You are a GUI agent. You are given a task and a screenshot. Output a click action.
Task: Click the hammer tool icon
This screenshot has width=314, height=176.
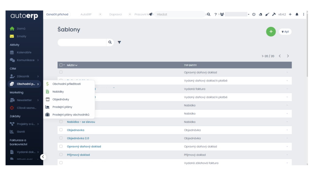coord(274,14)
